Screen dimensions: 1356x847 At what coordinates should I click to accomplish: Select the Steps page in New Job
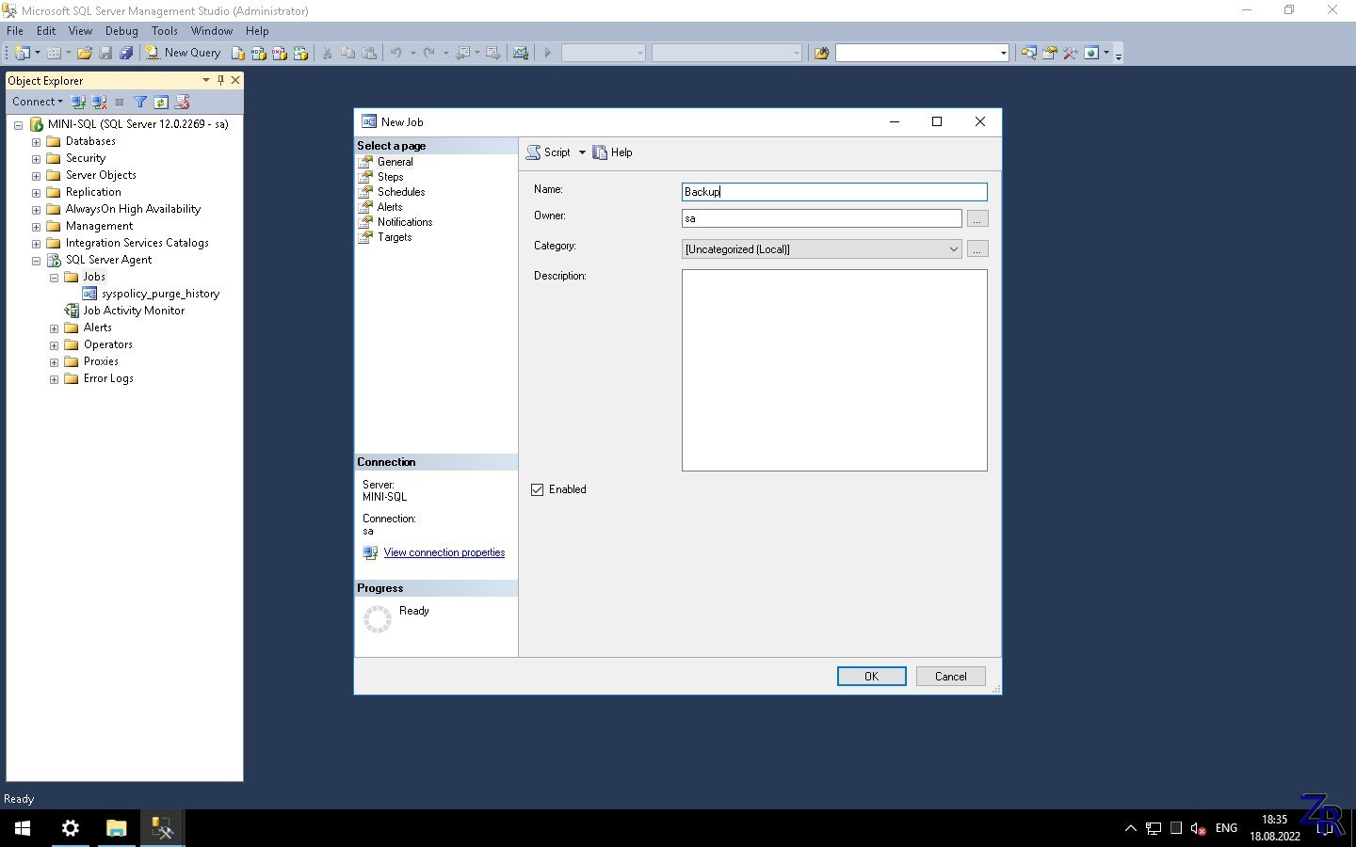pos(390,177)
